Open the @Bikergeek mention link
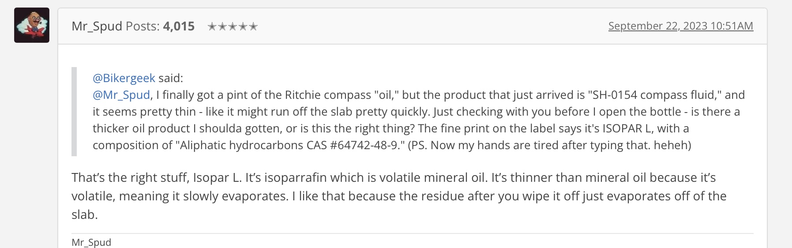The image size is (792, 248). pyautogui.click(x=124, y=78)
